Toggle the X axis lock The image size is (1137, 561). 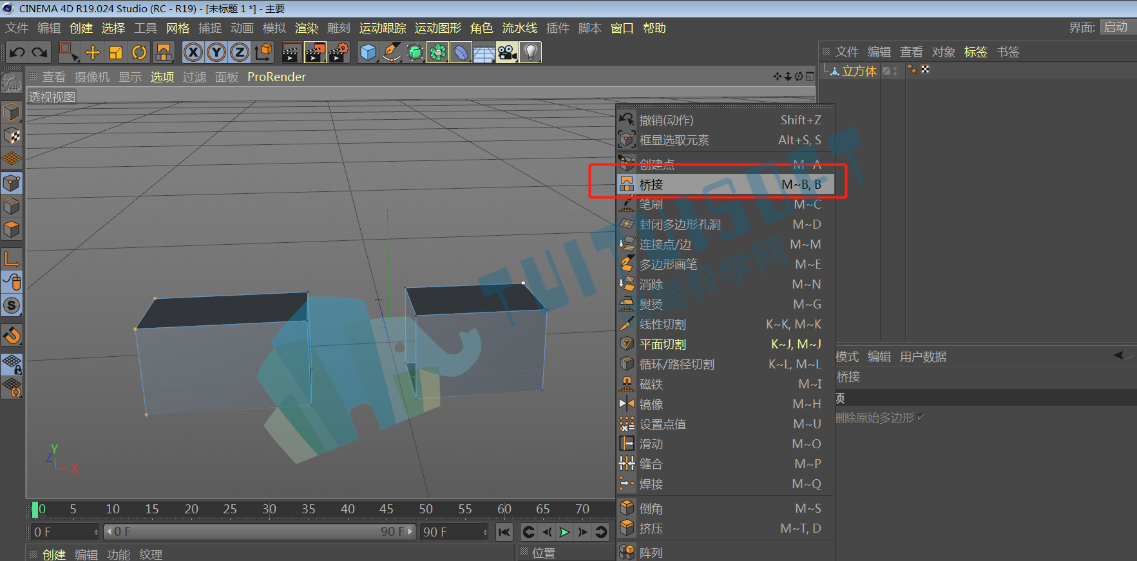(193, 52)
